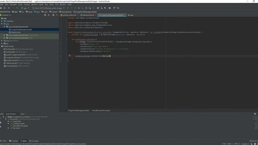Expand the Load build node
This screenshot has width=258, height=145.
coord(8,121)
